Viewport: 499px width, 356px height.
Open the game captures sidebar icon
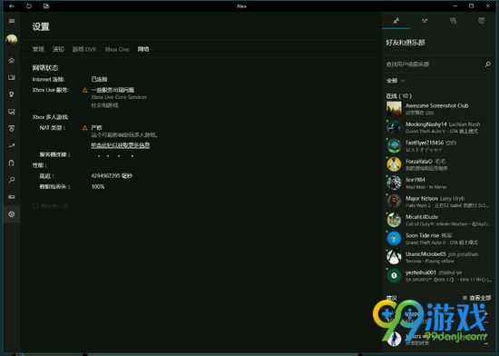12,112
